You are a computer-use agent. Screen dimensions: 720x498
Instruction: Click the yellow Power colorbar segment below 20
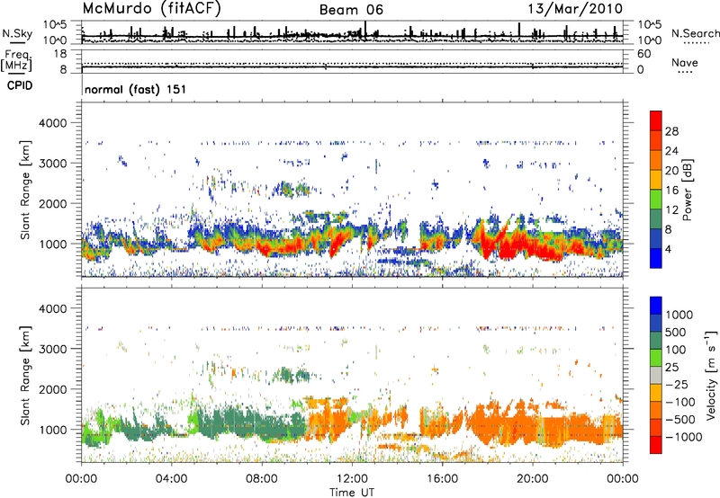click(656, 180)
